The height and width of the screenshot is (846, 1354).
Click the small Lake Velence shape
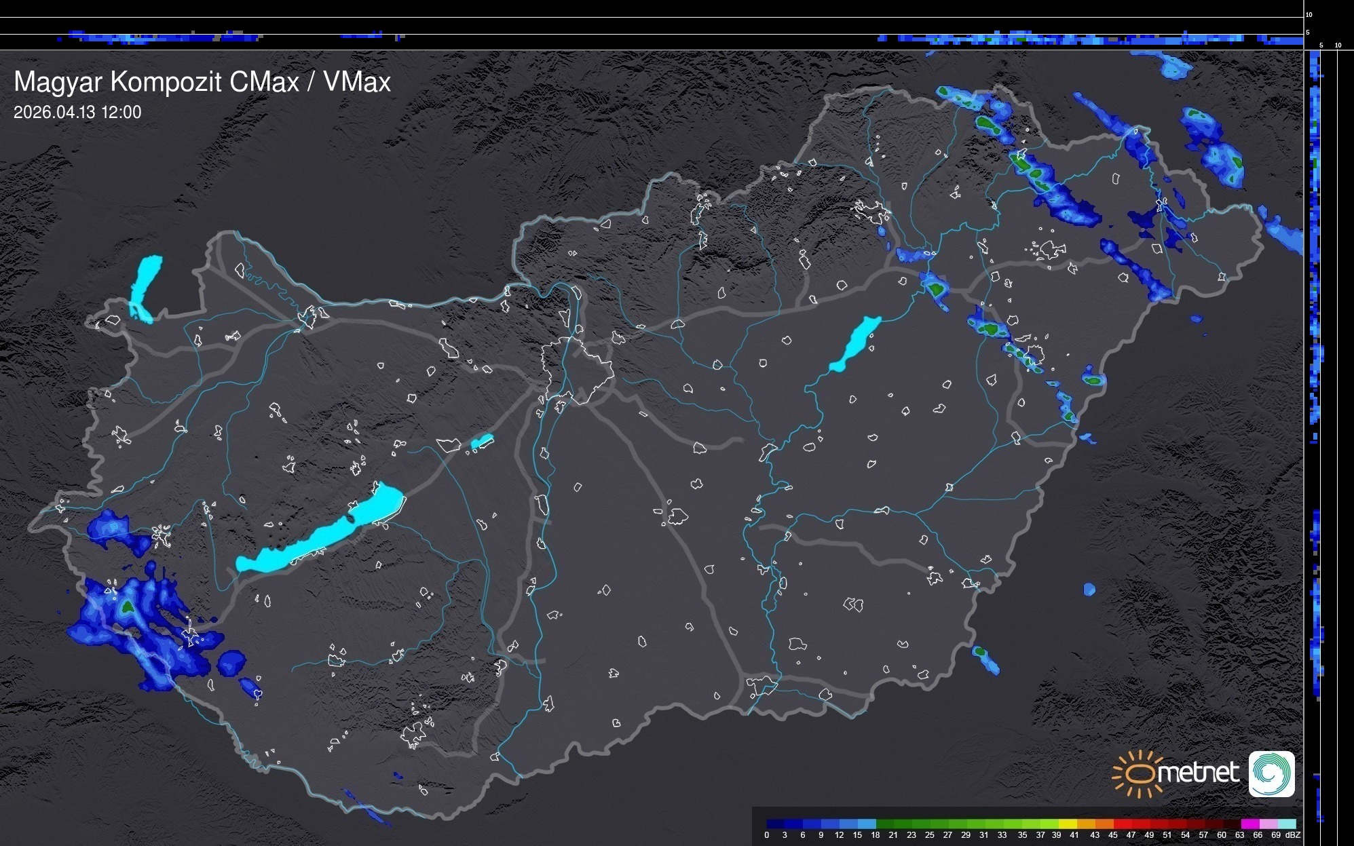point(482,442)
